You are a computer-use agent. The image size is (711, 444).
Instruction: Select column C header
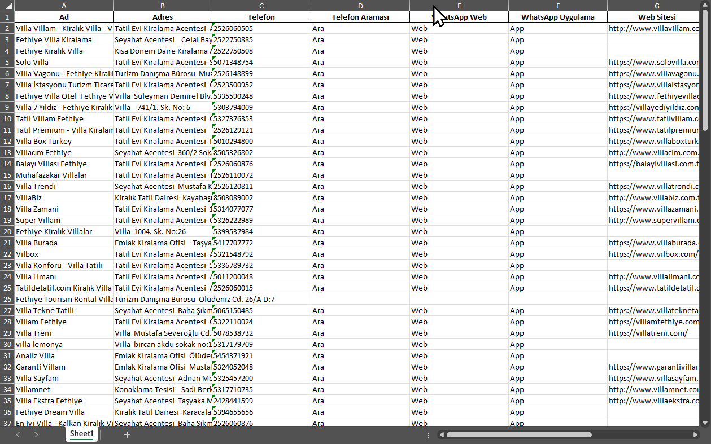pyautogui.click(x=261, y=6)
